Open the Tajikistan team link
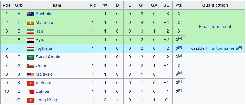Screen dimensions: 246x105 (44, 48)
